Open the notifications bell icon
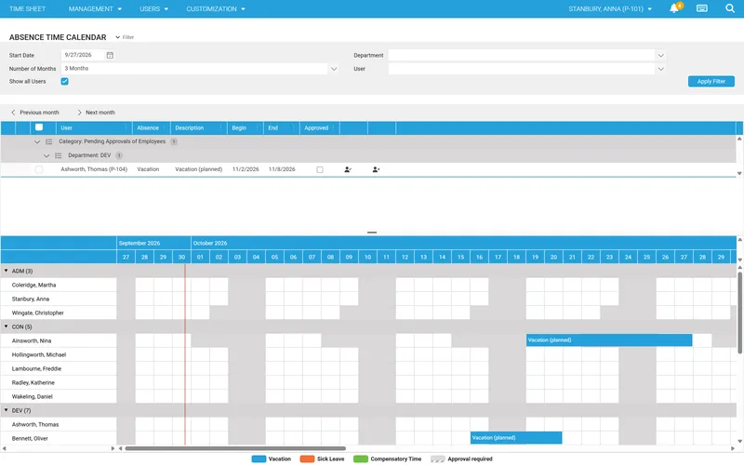Image resolution: width=744 pixels, height=465 pixels. 673,8
